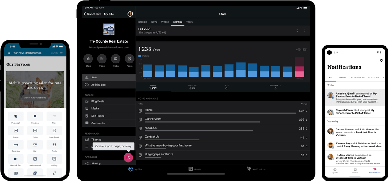
Task: Select the Paragraph block icon
Action: coord(16,116)
